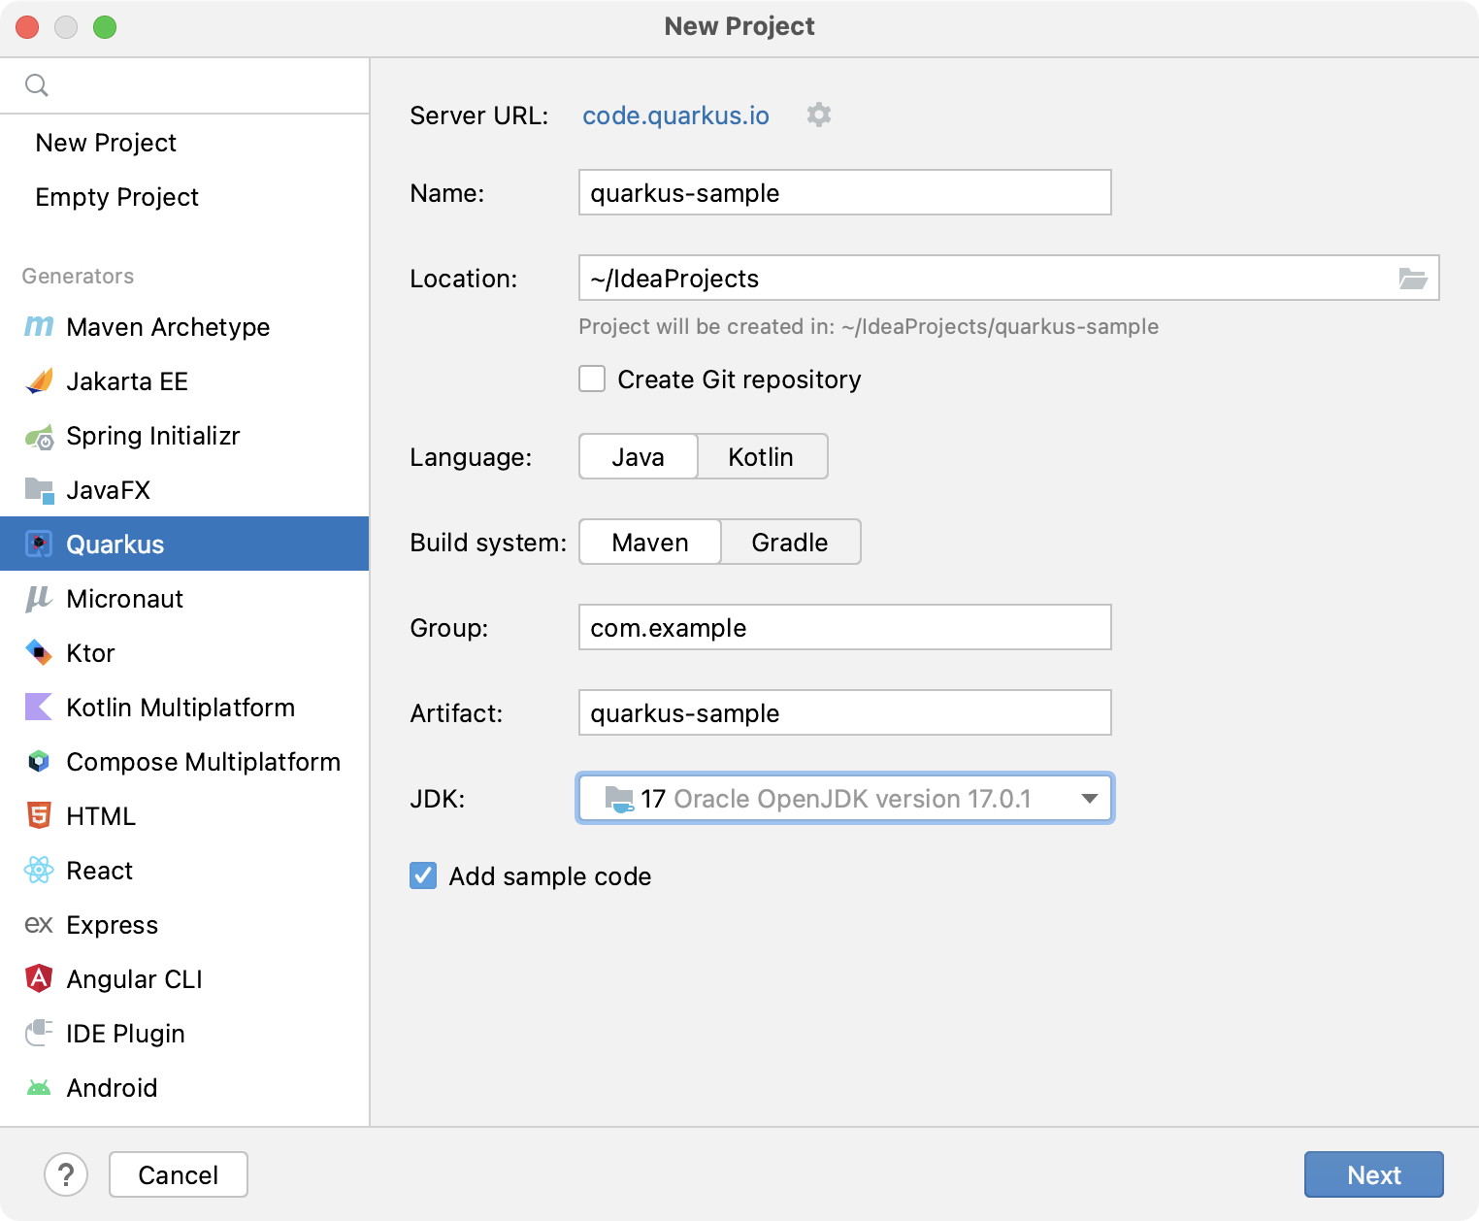
Task: Select React generator
Action: click(184, 871)
